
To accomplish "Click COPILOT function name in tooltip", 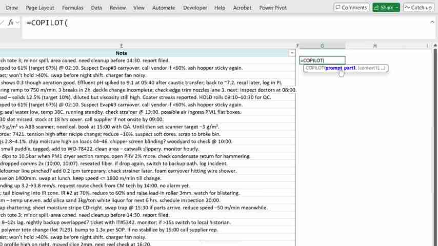I will click(x=314, y=68).
